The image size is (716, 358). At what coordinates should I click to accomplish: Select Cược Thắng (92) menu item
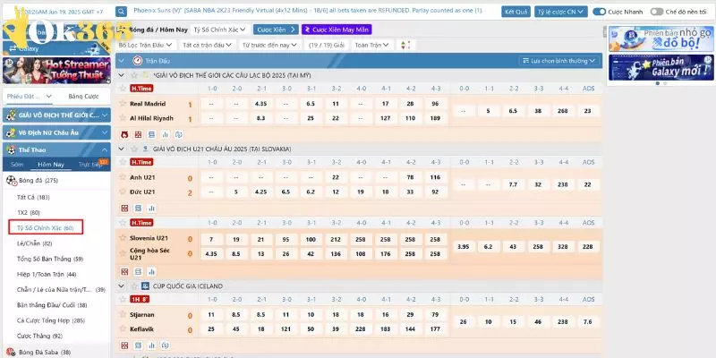pyautogui.click(x=39, y=336)
